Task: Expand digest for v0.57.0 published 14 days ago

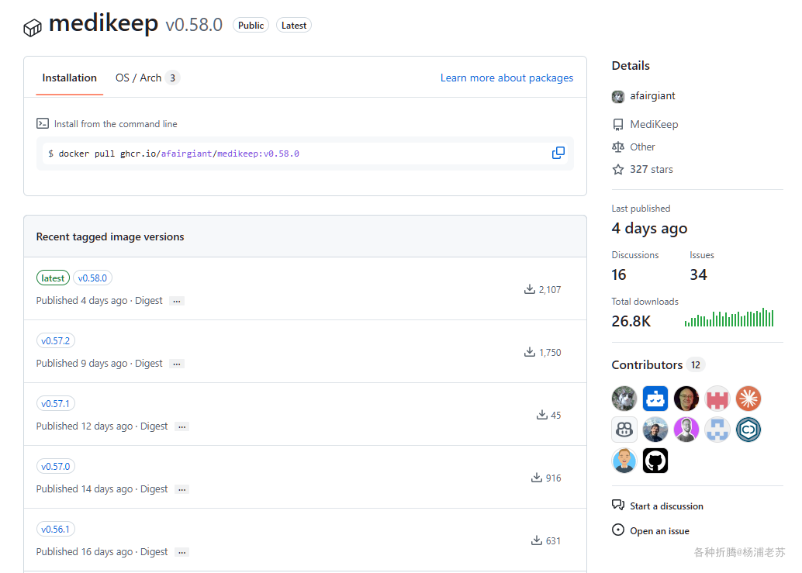Action: pos(182,490)
